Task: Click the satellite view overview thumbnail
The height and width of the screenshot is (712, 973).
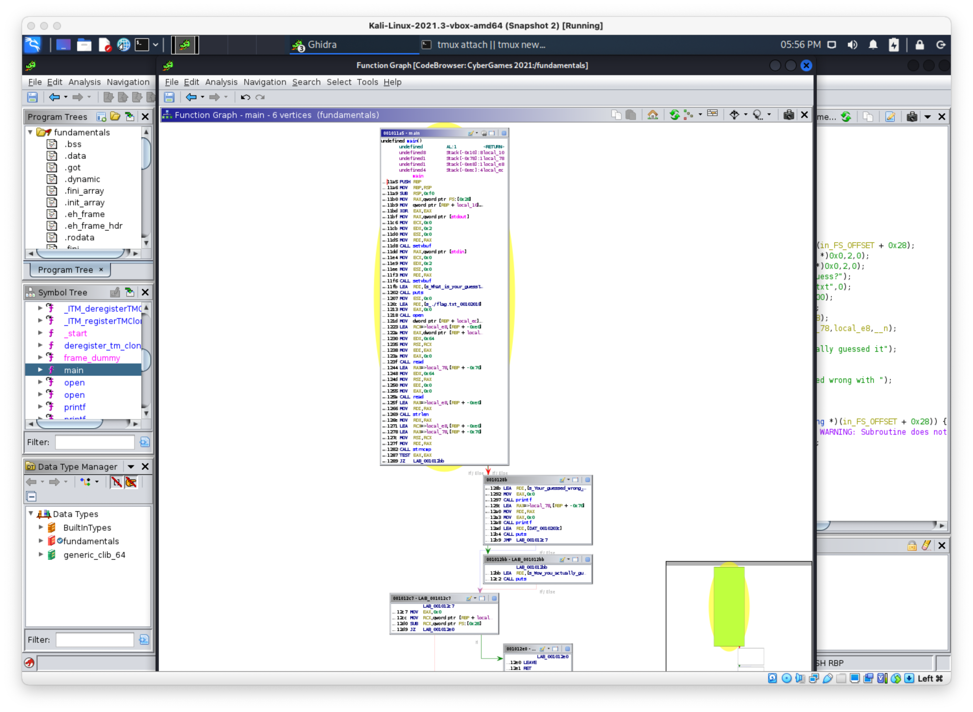Action: pyautogui.click(x=739, y=617)
